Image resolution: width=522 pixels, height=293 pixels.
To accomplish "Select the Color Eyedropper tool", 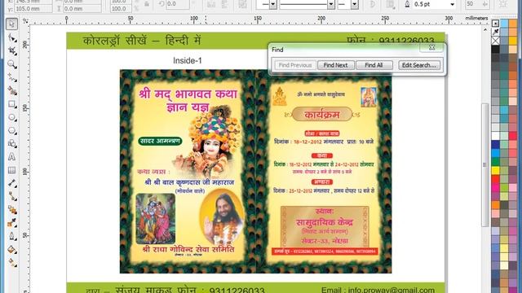I will [12, 223].
